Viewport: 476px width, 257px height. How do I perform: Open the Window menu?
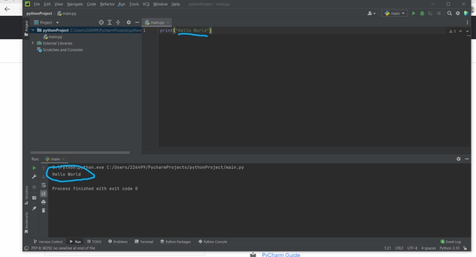(x=160, y=4)
